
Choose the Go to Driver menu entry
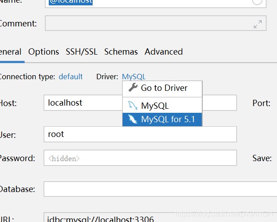pyautogui.click(x=164, y=88)
